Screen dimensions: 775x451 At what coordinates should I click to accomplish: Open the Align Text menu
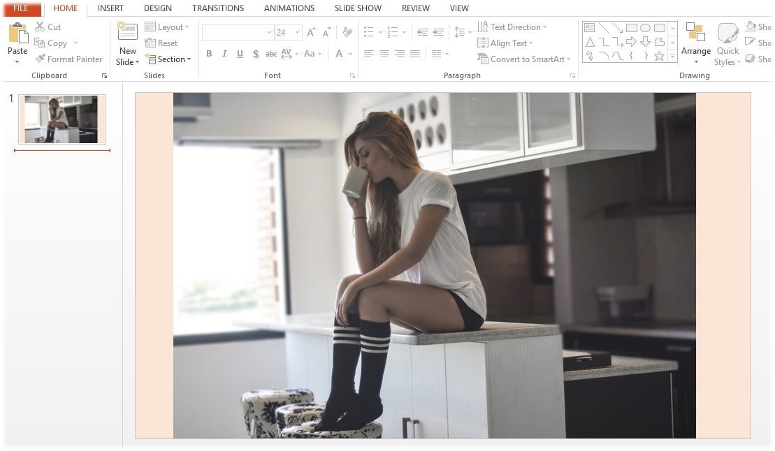(x=505, y=43)
